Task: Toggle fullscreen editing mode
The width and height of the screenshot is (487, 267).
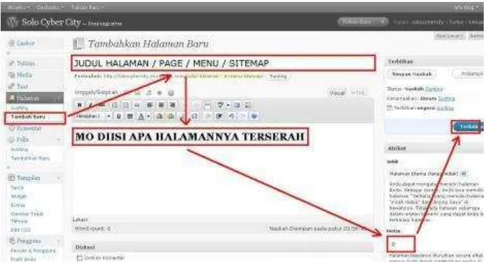Action: tap(237, 105)
